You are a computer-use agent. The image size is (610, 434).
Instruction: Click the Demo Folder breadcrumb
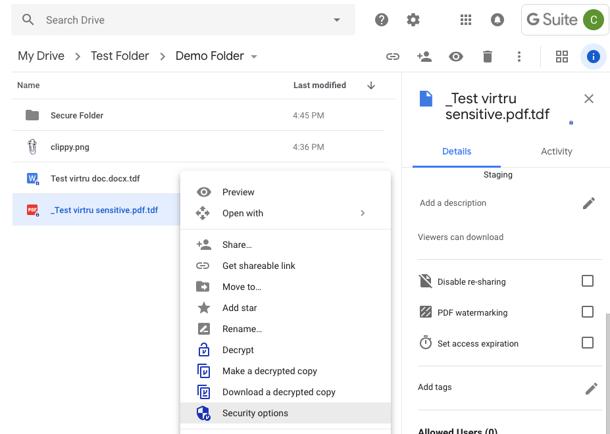coord(210,56)
